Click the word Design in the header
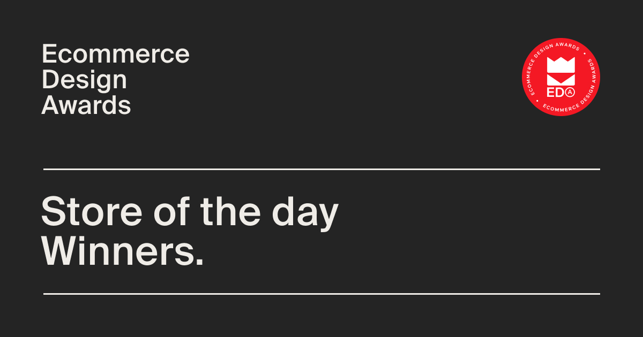The height and width of the screenshot is (337, 643). click(84, 80)
